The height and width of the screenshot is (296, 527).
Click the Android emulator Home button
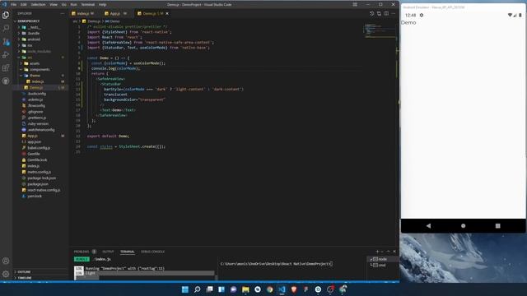[463, 226]
